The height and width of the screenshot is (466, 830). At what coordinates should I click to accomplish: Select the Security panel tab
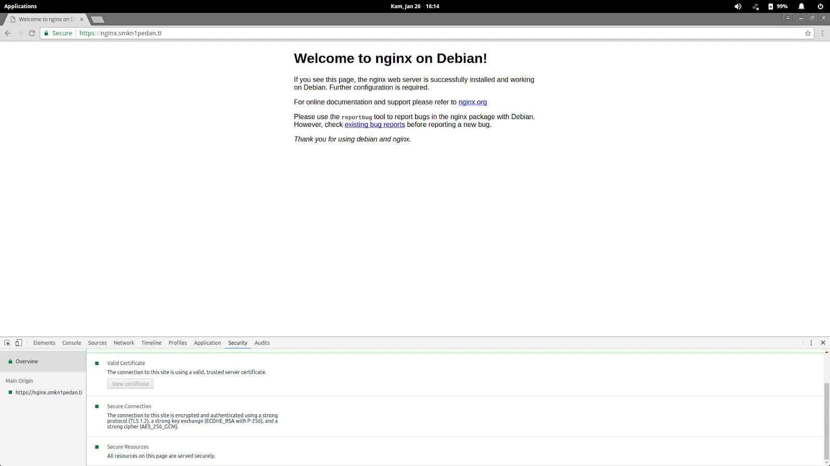click(x=238, y=343)
